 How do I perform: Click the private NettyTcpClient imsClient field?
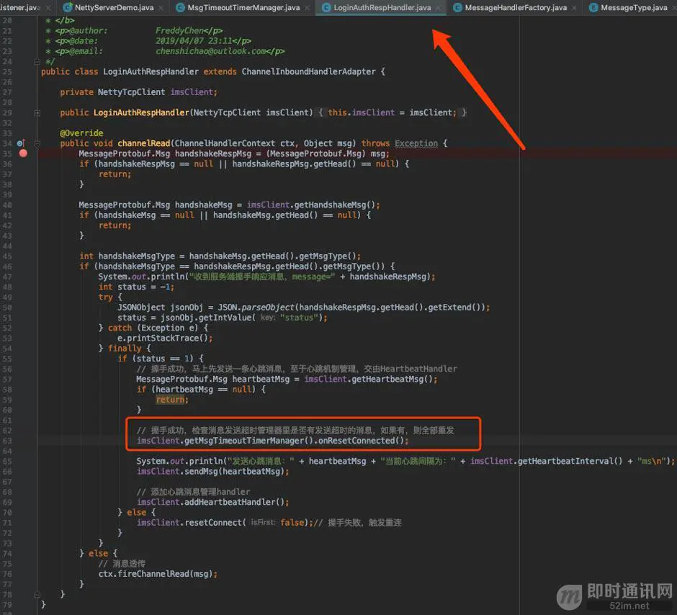[x=138, y=92]
